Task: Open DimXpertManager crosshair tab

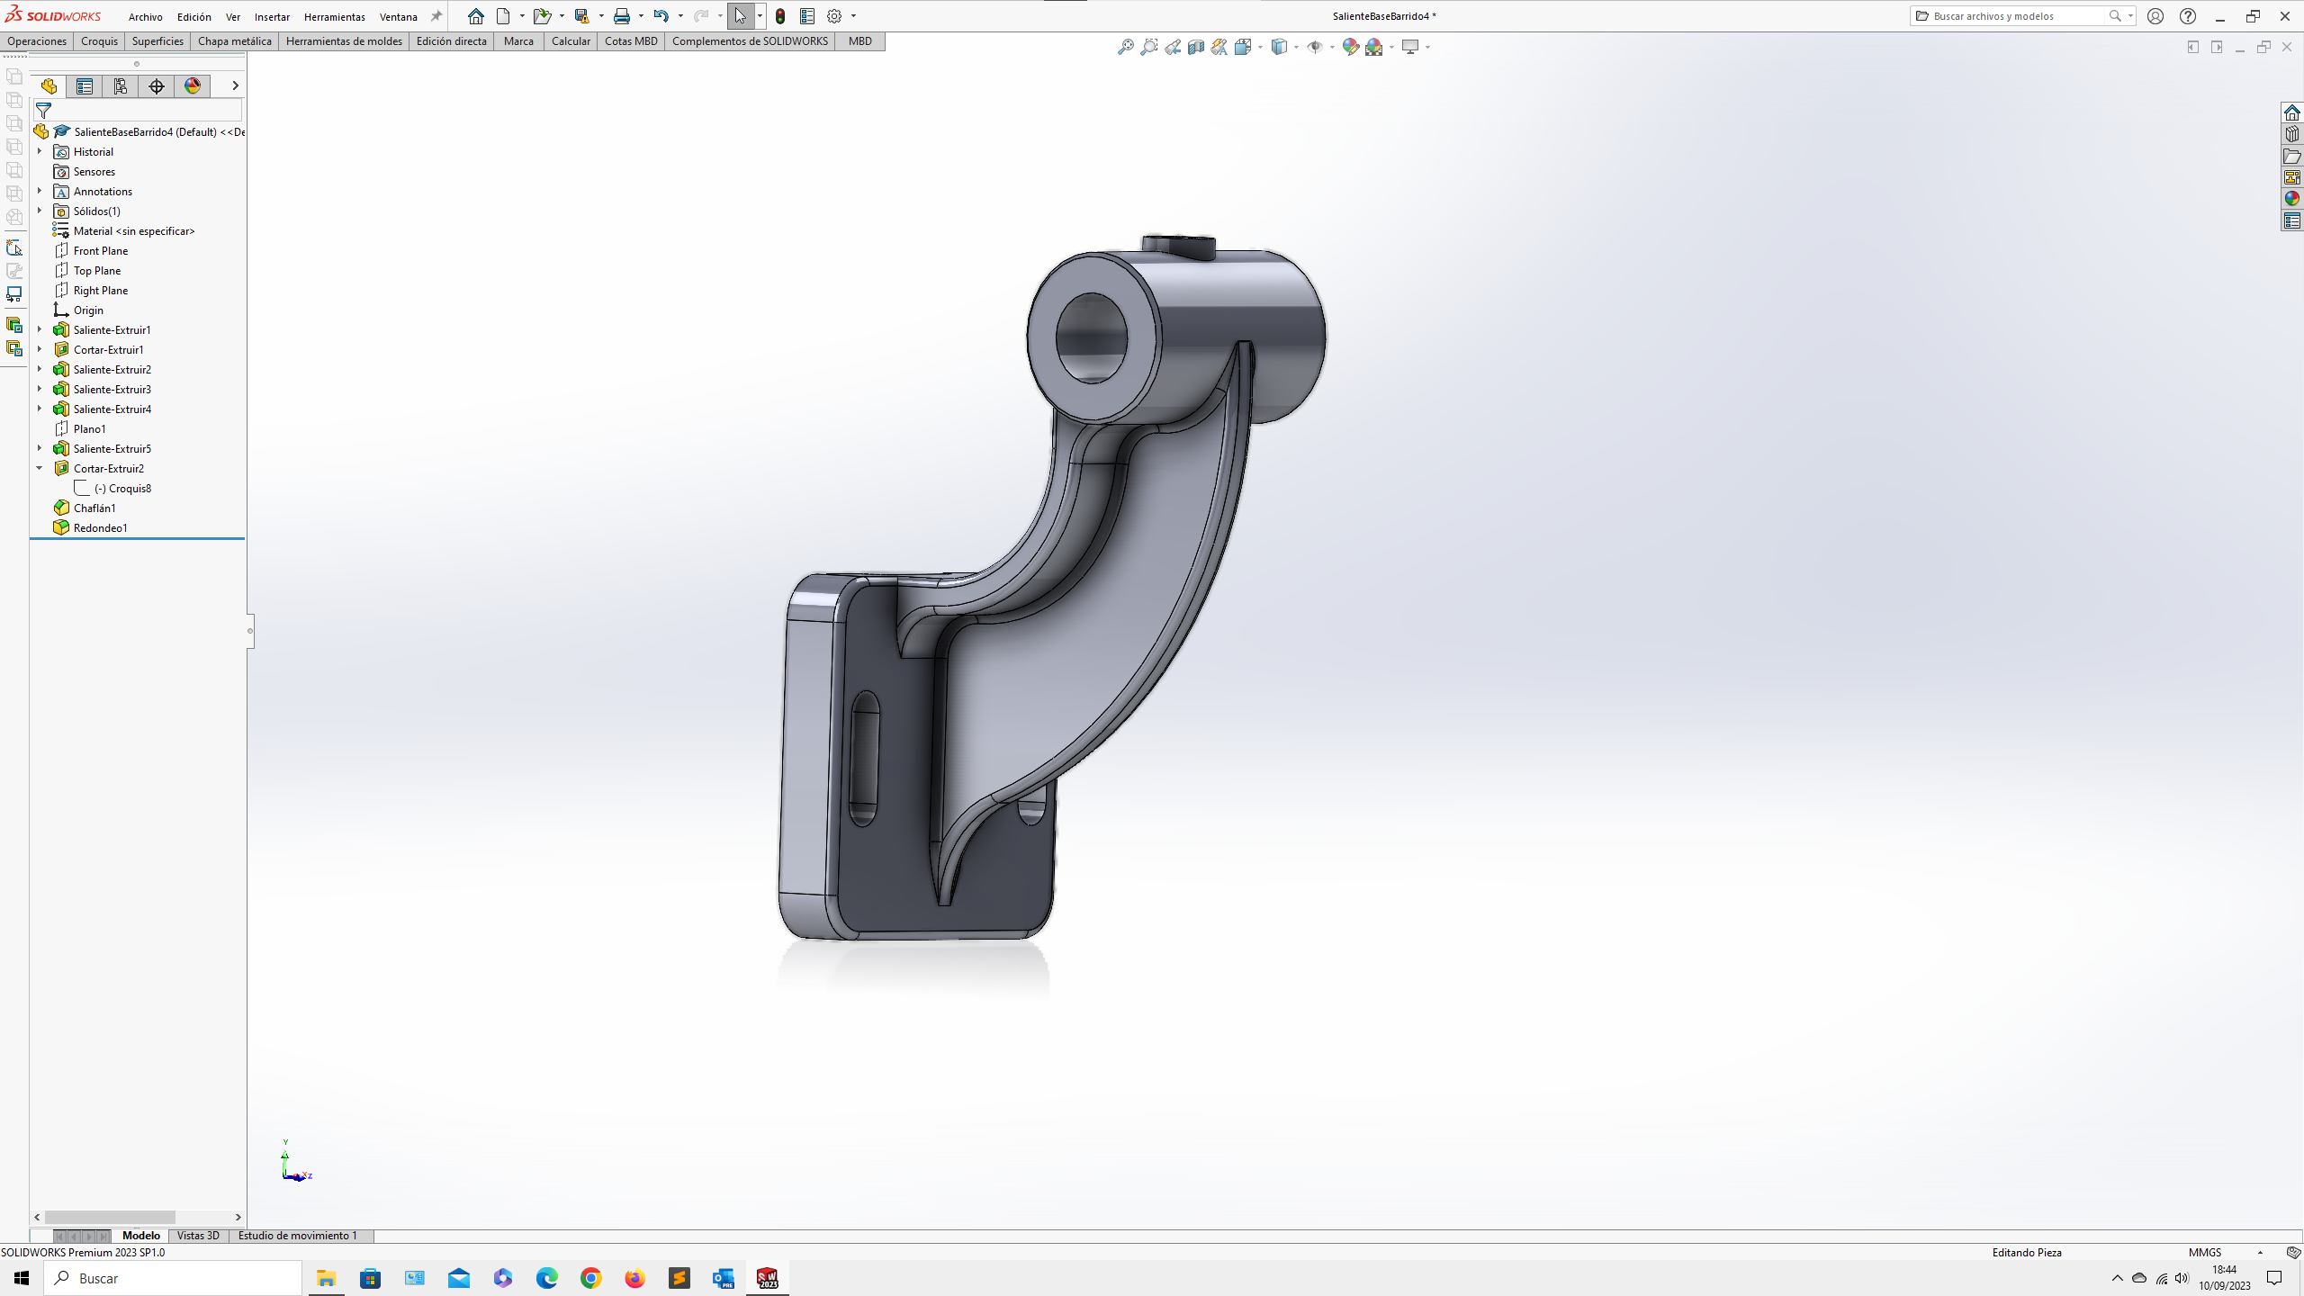Action: tap(157, 86)
